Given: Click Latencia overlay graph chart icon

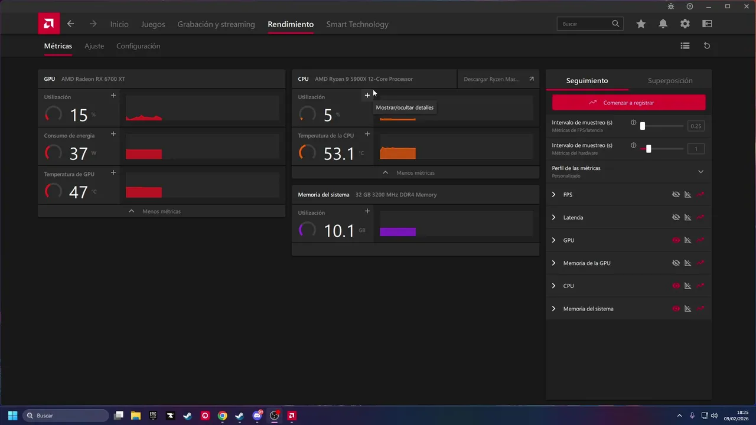Looking at the screenshot, I should 688,217.
